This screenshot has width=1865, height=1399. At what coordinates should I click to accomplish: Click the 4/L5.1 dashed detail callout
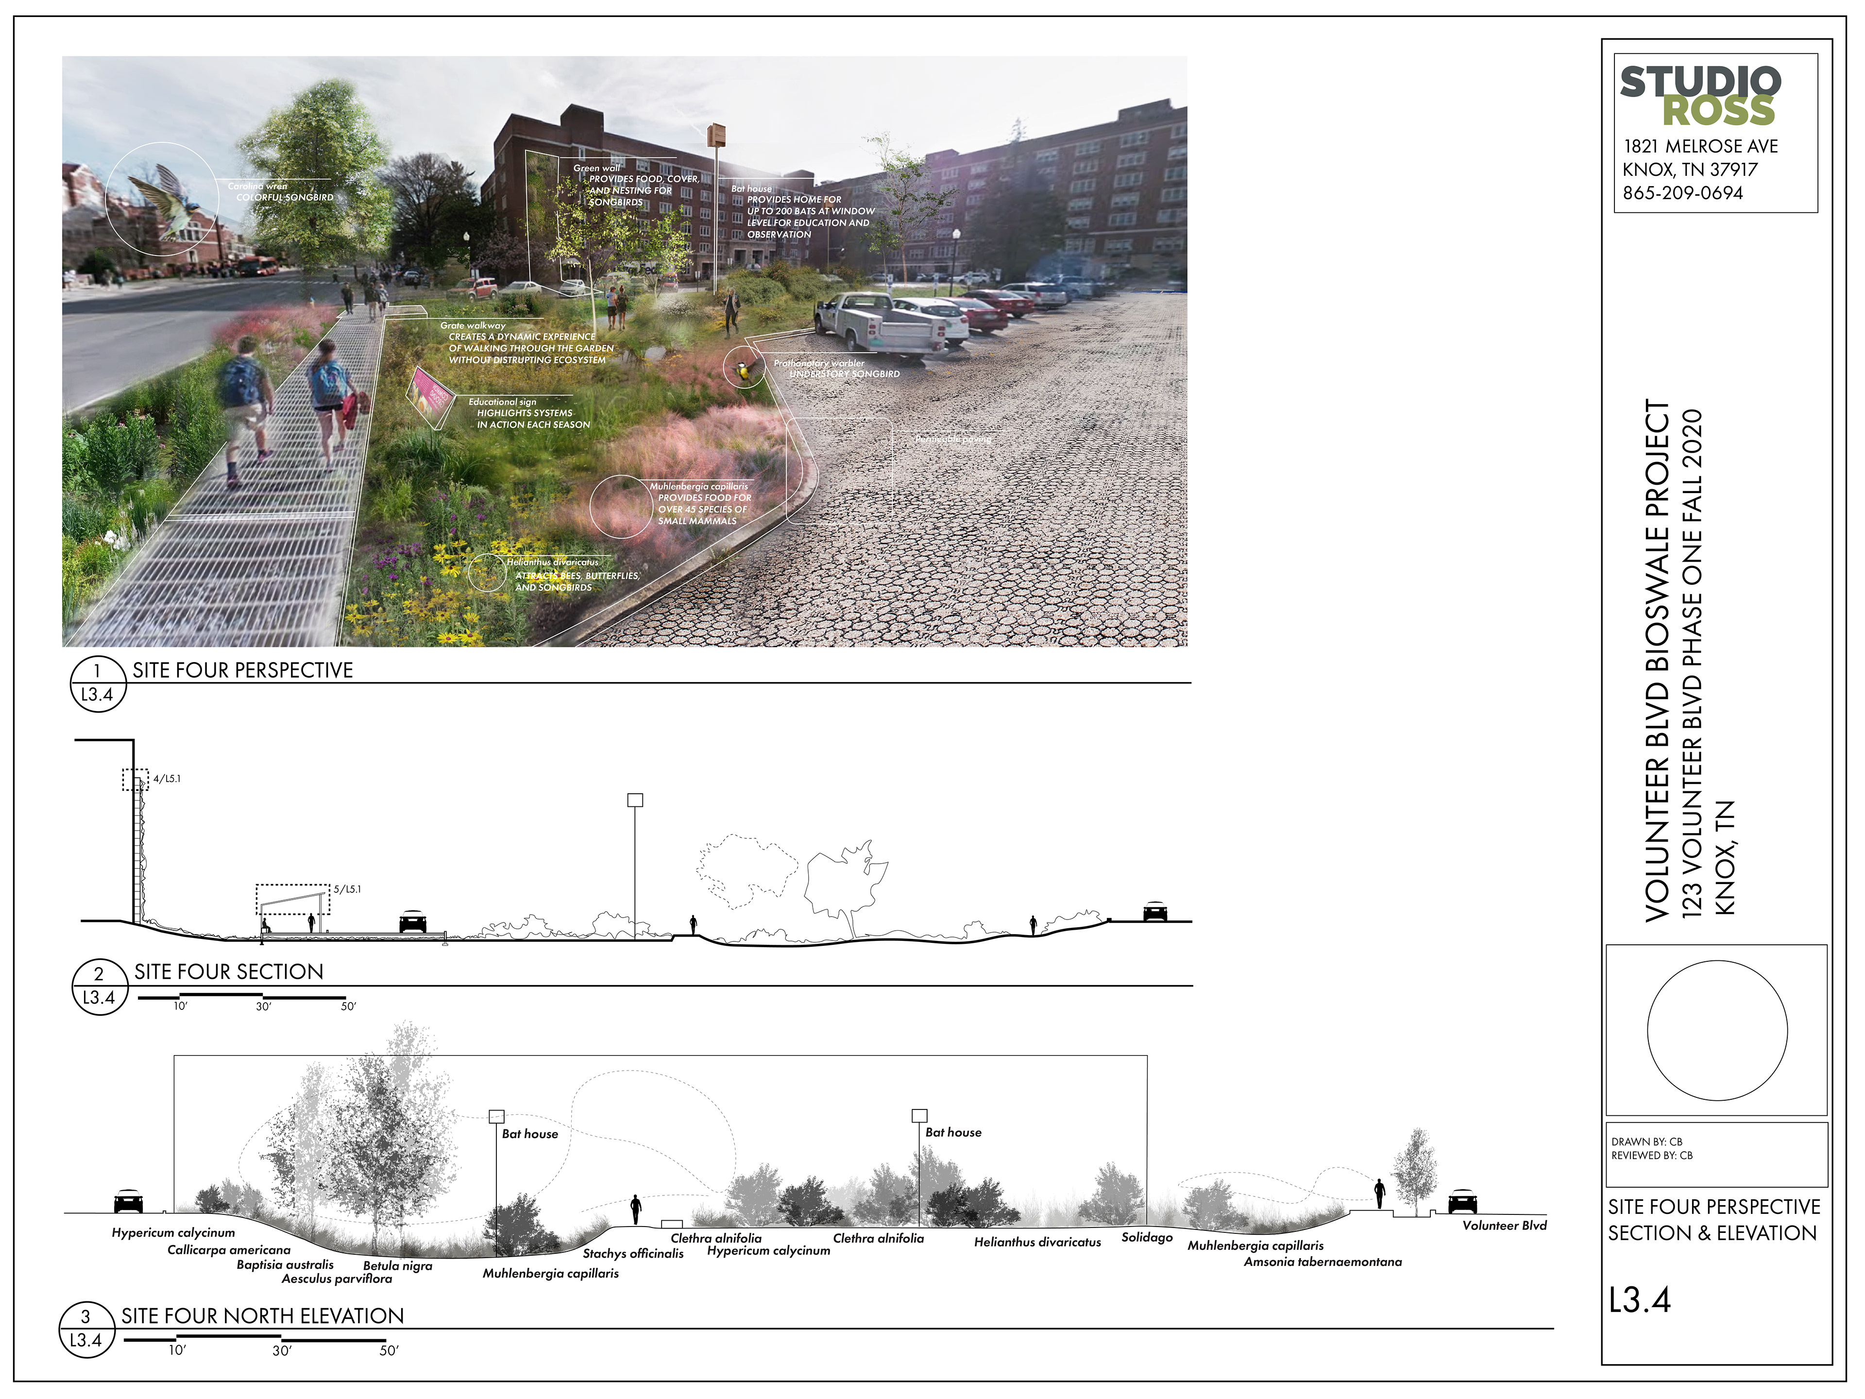pyautogui.click(x=136, y=779)
